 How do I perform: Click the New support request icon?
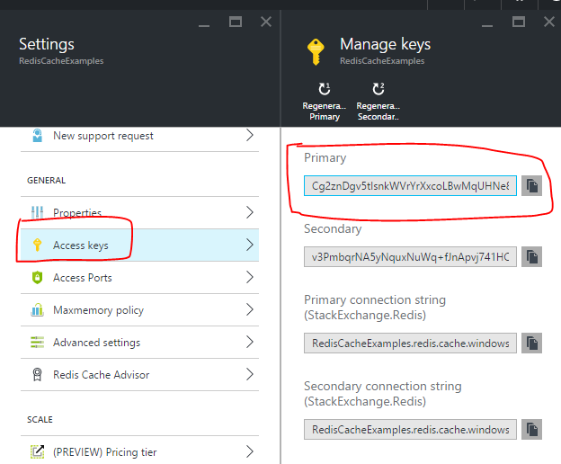(38, 136)
